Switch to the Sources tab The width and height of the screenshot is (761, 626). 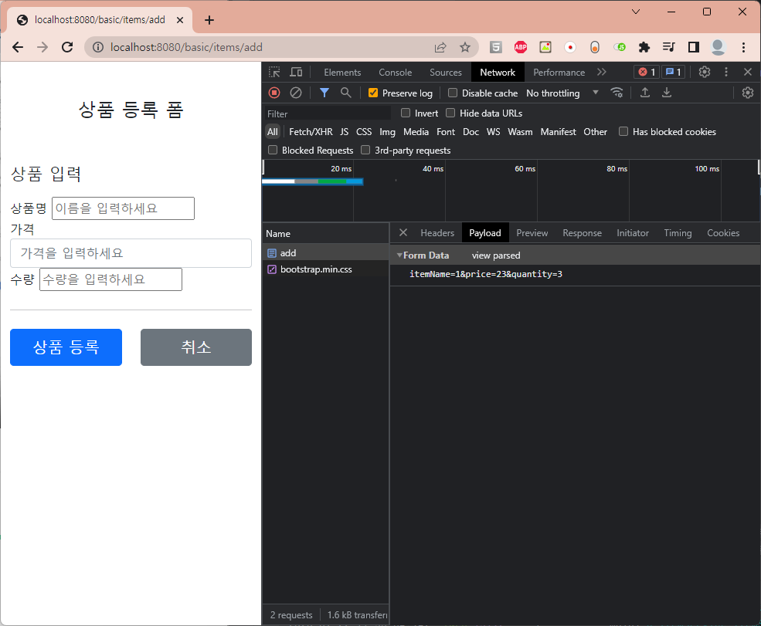pyautogui.click(x=446, y=73)
